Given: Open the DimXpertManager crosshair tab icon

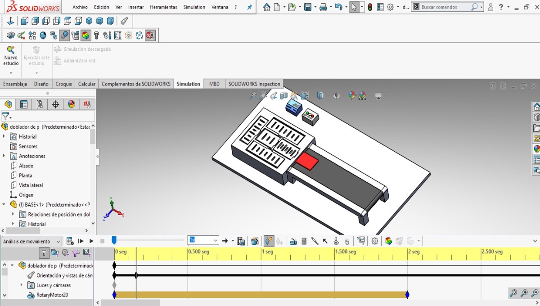Looking at the screenshot, I should pyautogui.click(x=55, y=104).
